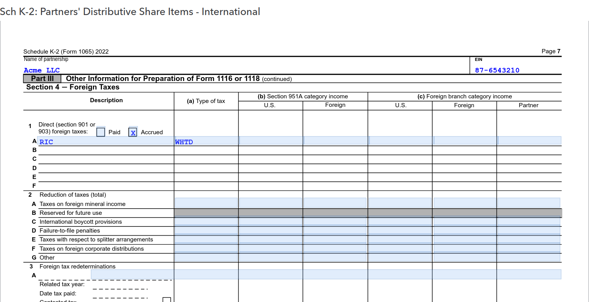Edit the WHTD type of tax field
Viewport: 589px width, 302px height.
206,141
